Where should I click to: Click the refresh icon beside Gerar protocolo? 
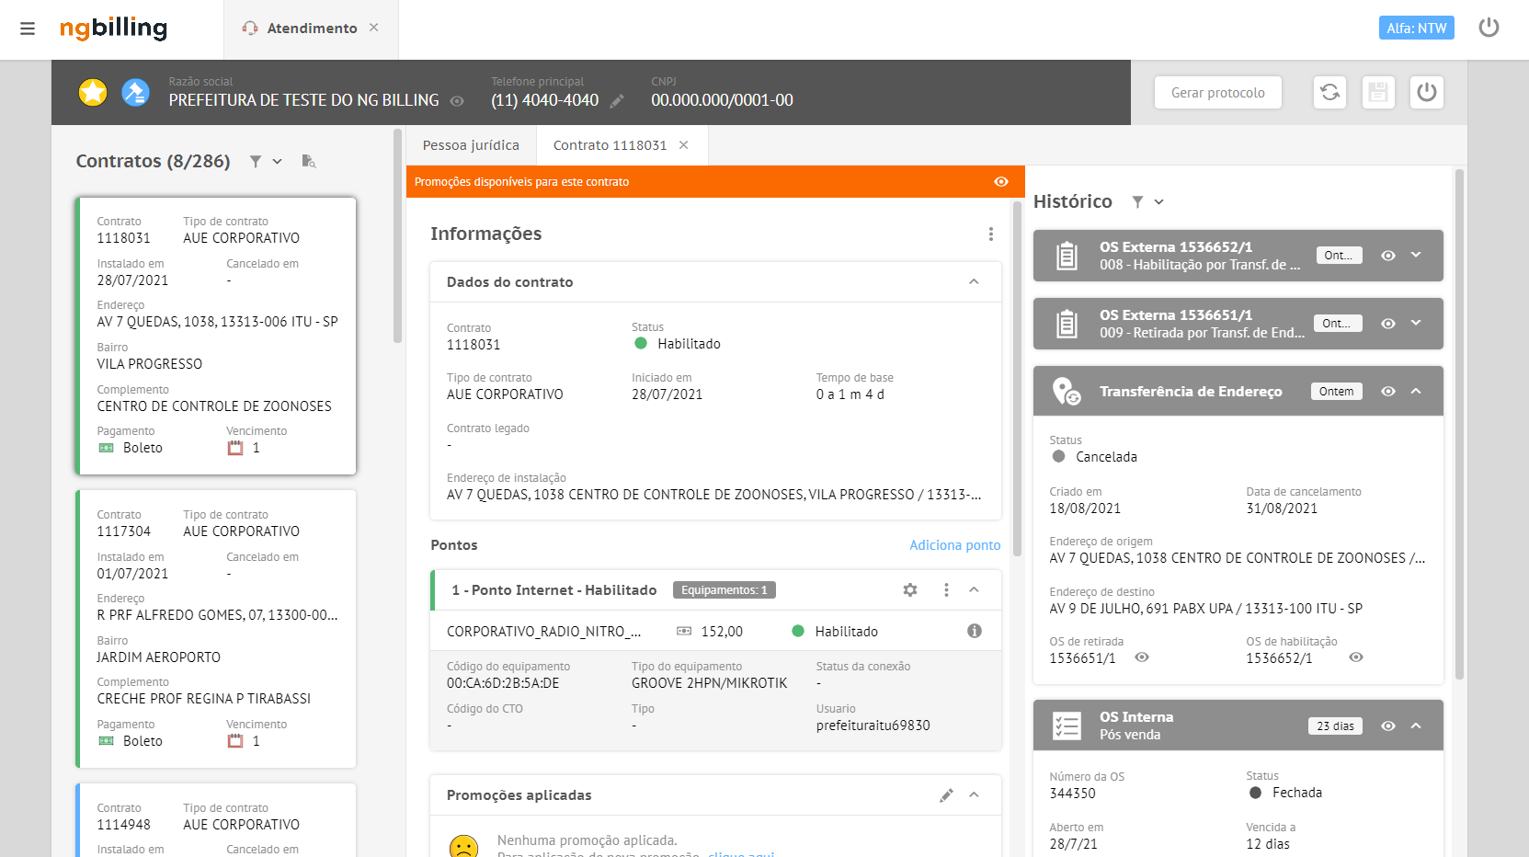point(1329,92)
